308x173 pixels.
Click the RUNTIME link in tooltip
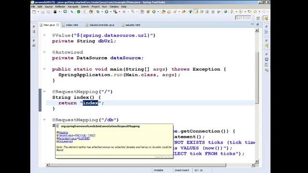tap(84, 138)
